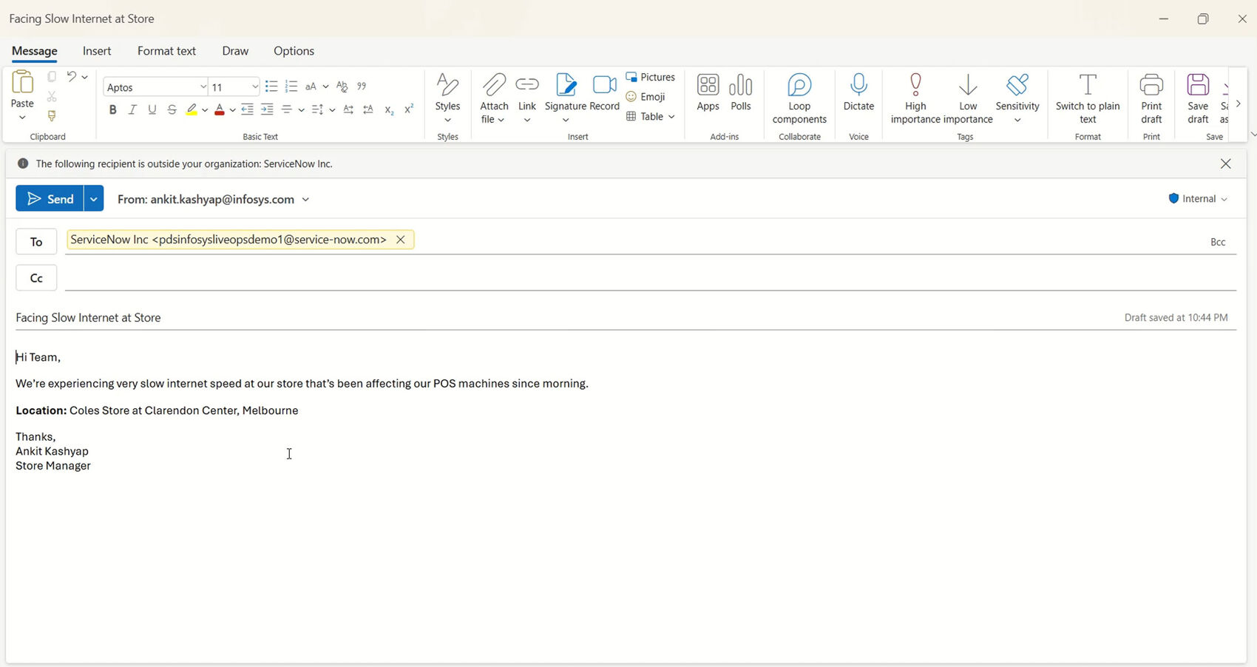Click the Send button
This screenshot has width=1257, height=667.
50,199
